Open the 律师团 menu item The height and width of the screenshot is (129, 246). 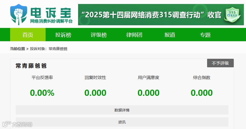tap(134, 35)
